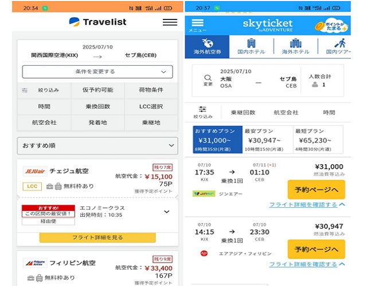
Task: Open フライト詳細を確認する for AirAsia flight
Action: point(307,264)
